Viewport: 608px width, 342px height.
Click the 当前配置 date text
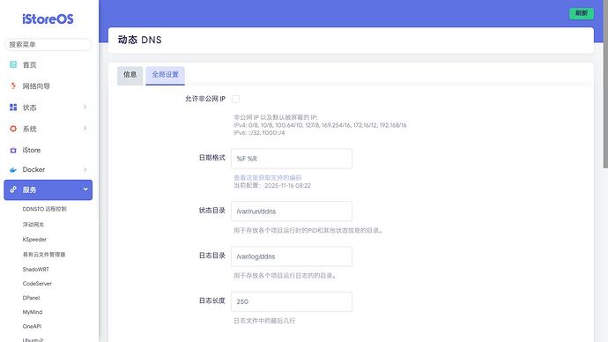point(272,185)
